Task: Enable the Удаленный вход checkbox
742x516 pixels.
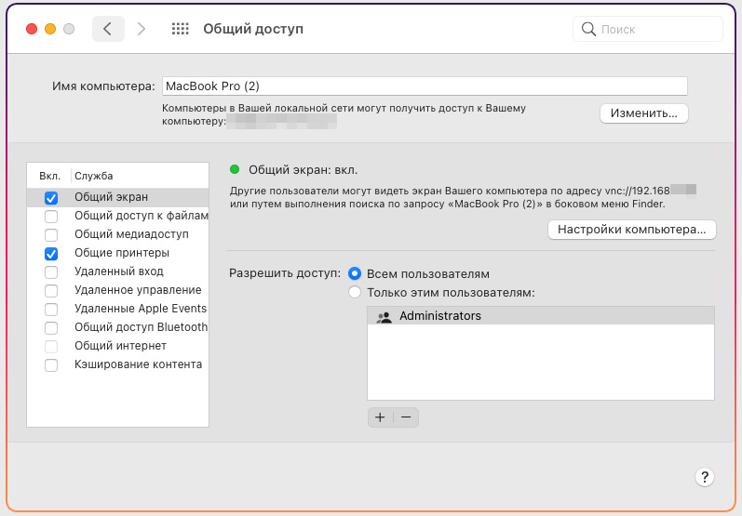Action: click(x=51, y=271)
